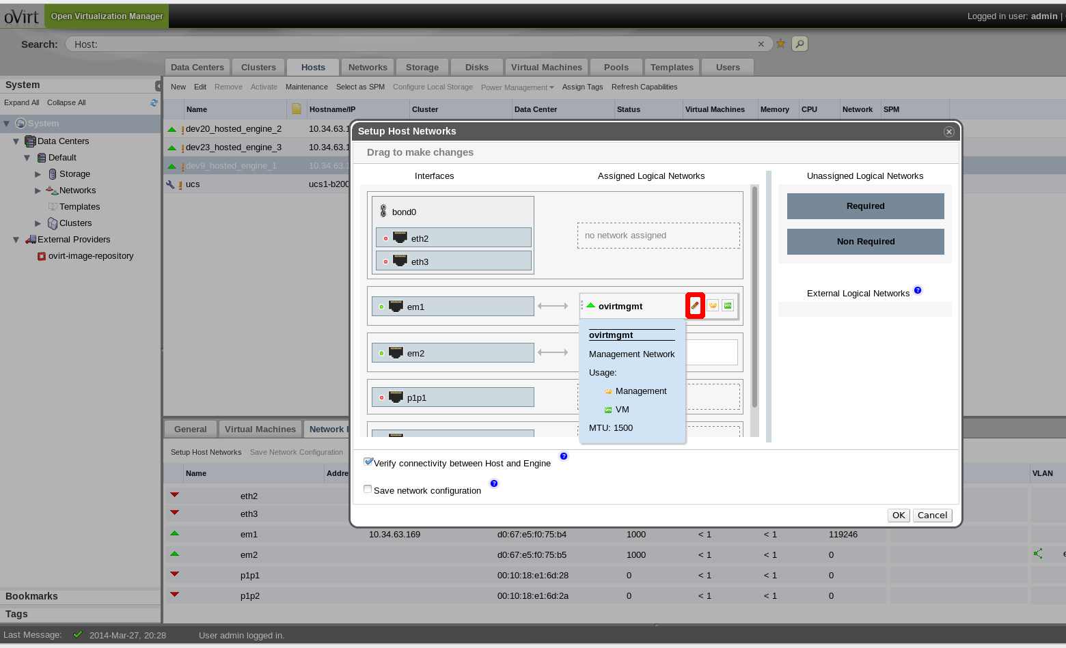
Task: Click the bookmark star icon
Action: point(780,44)
